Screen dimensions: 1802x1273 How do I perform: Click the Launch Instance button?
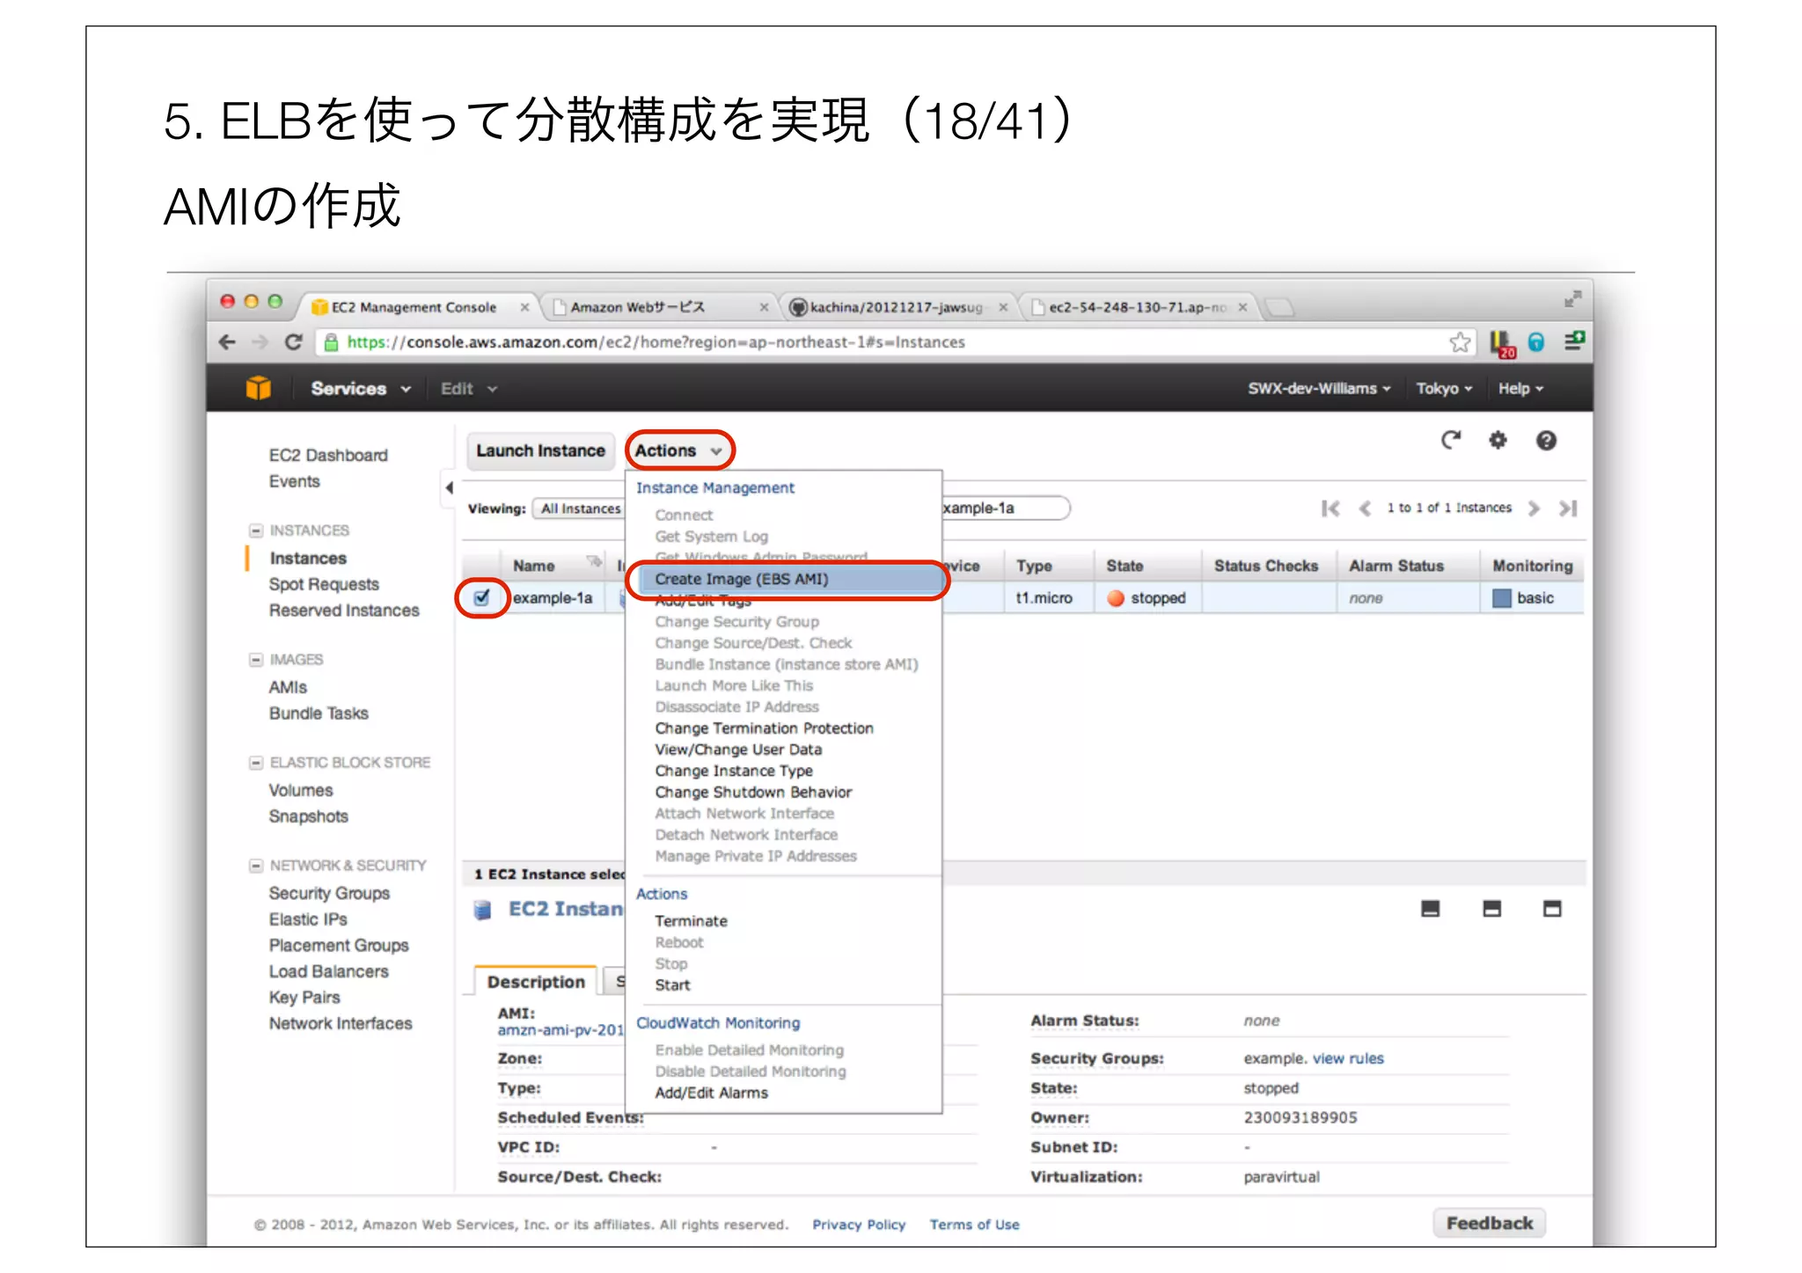(540, 450)
